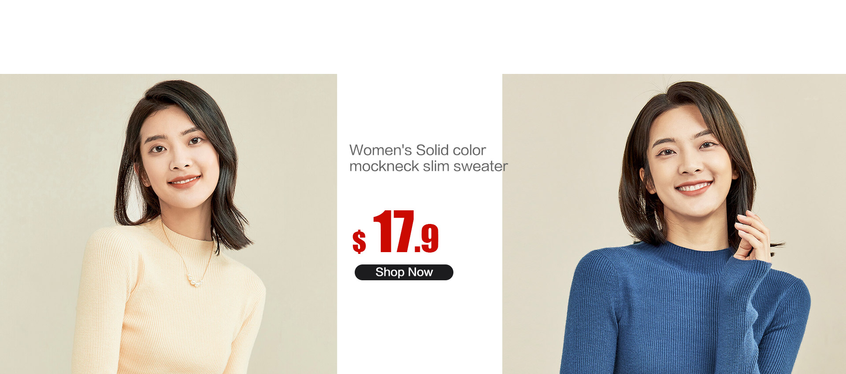Click the Shop Now button
Screen dimensions: 846x374
coord(404,272)
